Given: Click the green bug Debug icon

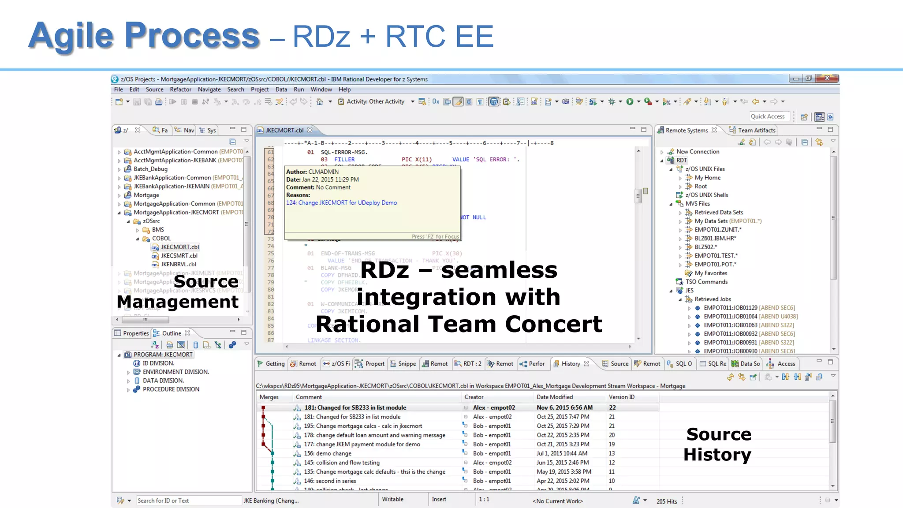Looking at the screenshot, I should (x=612, y=102).
